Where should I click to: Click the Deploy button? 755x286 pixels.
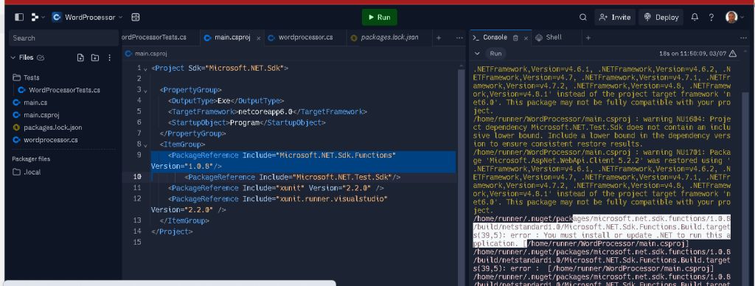point(661,18)
